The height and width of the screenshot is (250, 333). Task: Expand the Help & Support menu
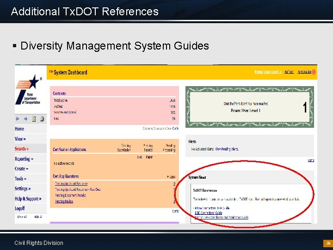28,199
